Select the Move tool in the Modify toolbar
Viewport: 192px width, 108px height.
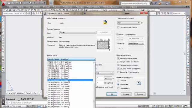click(x=188, y=32)
